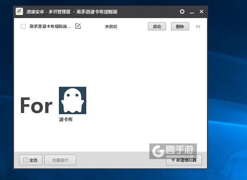Image resolution: width=247 pixels, height=180 pixels.
Task: Click the 波卡布 label under ghost icon
Action: point(66,119)
